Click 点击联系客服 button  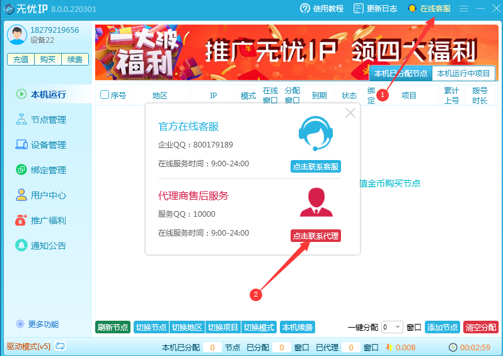coord(316,166)
